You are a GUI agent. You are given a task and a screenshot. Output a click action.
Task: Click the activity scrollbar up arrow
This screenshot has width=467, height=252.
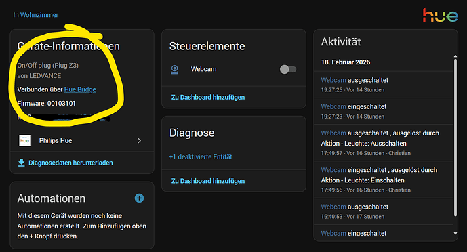coord(455,56)
